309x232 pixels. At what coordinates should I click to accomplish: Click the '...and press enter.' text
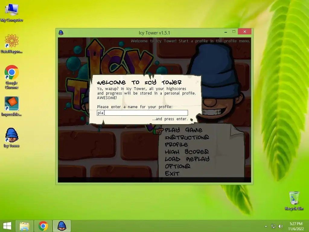170,119
